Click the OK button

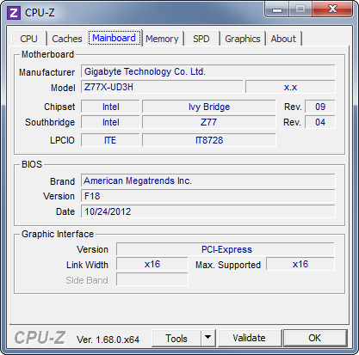point(315,339)
